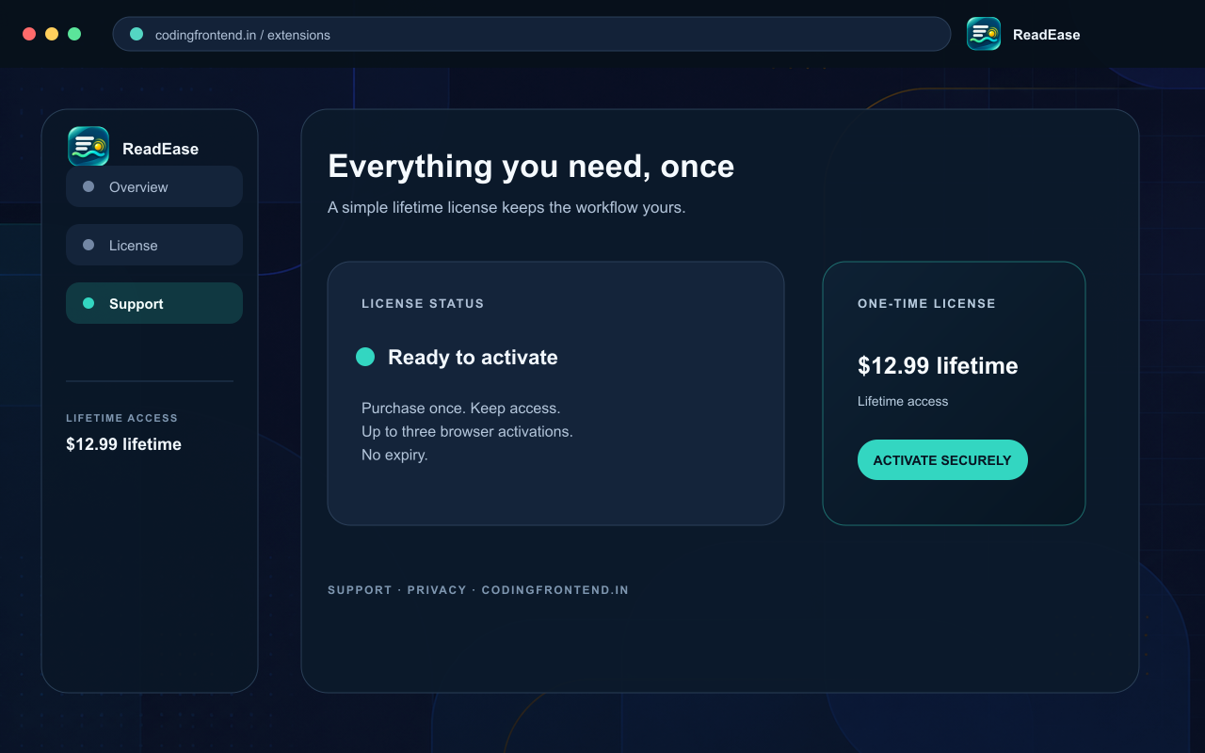Screen dimensions: 1205x753
Task: Click the "Lifetime access" text under the price
Action: 903,401
